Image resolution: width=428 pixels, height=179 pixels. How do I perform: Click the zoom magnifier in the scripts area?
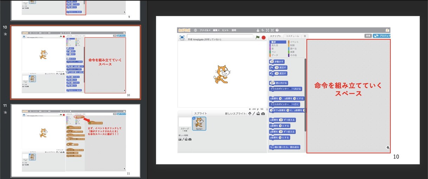click(388, 148)
